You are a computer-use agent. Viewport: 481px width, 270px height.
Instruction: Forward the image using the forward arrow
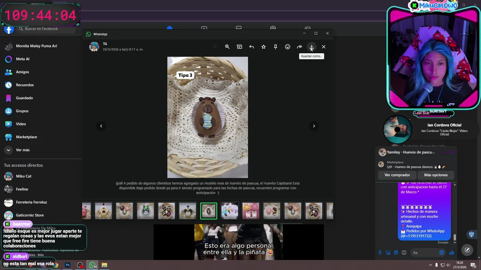point(299,47)
